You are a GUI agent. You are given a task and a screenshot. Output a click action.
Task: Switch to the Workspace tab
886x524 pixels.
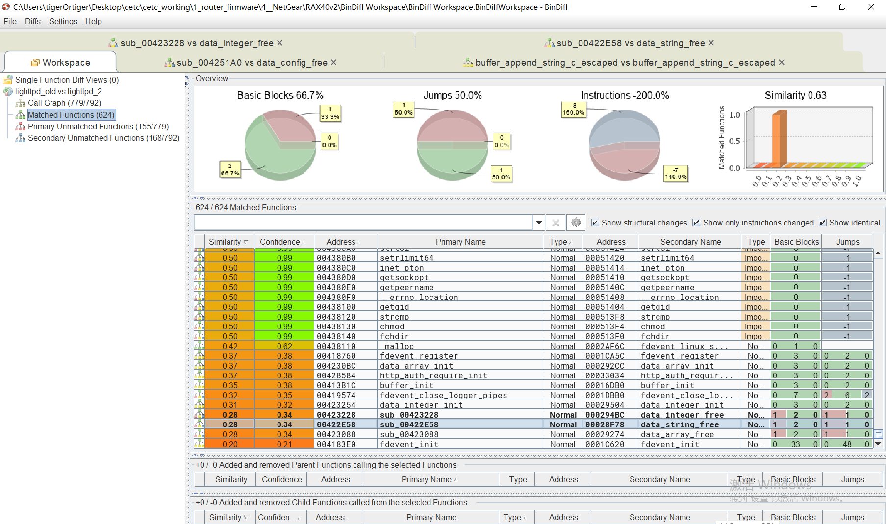point(60,63)
